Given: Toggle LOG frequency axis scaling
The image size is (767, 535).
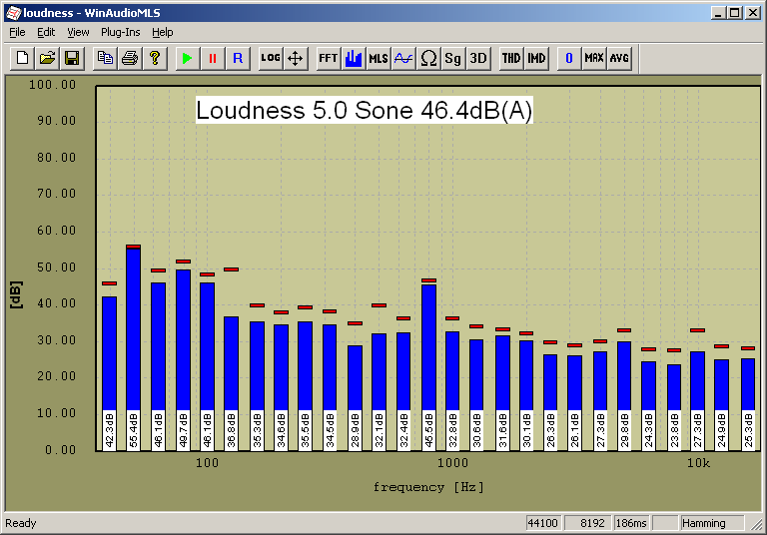Looking at the screenshot, I should coord(271,58).
